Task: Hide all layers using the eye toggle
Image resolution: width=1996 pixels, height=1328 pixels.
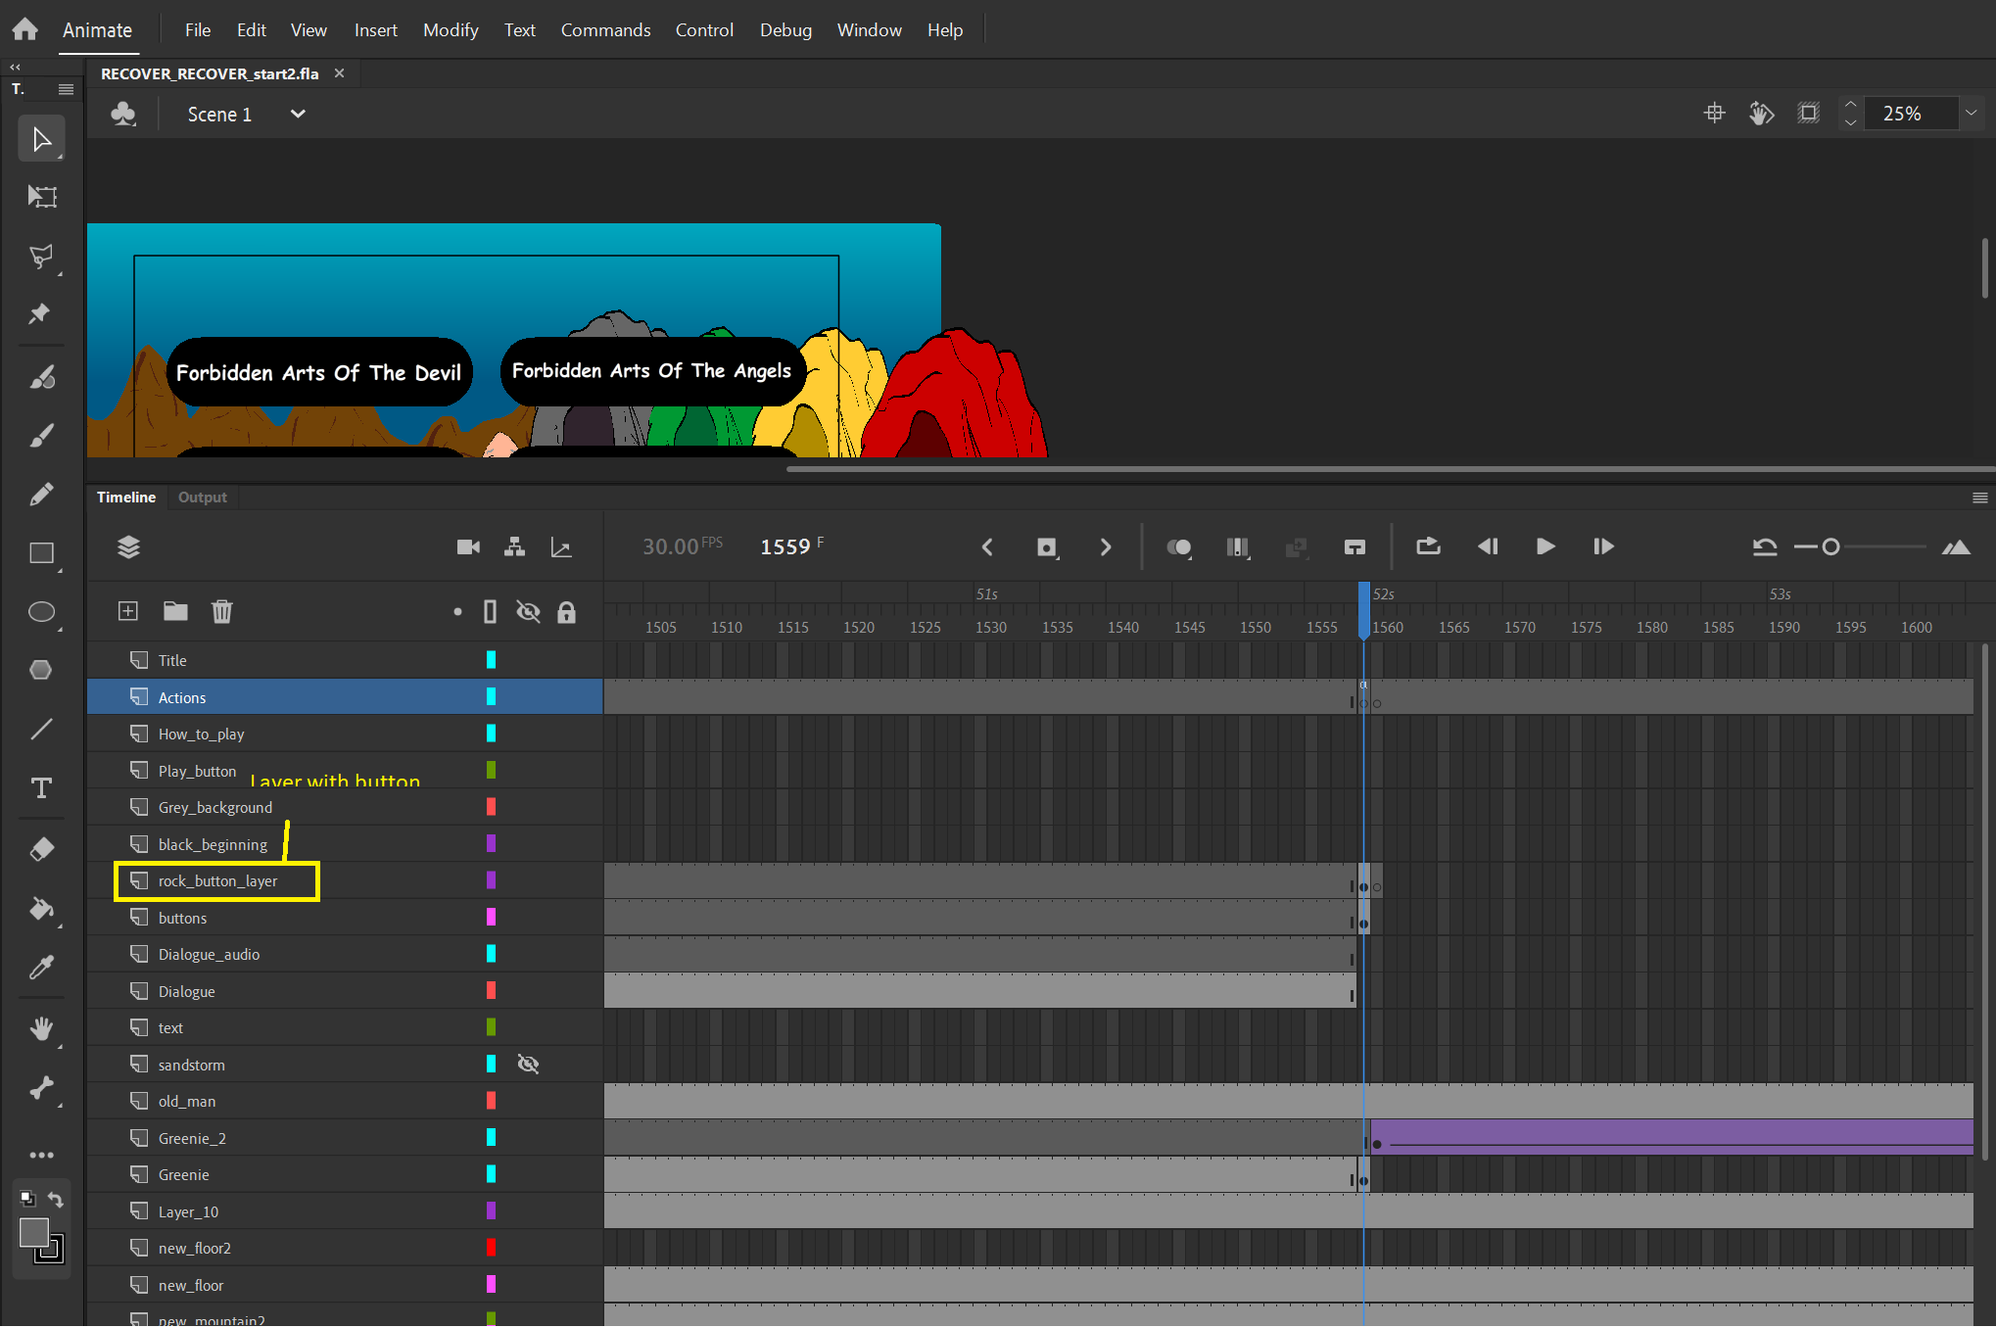Action: 529,611
